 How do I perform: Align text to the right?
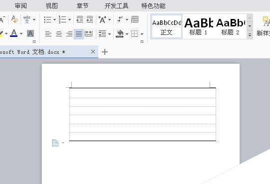tap(69, 34)
